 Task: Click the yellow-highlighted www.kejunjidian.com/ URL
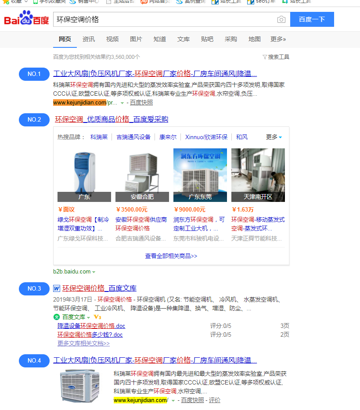point(141,400)
